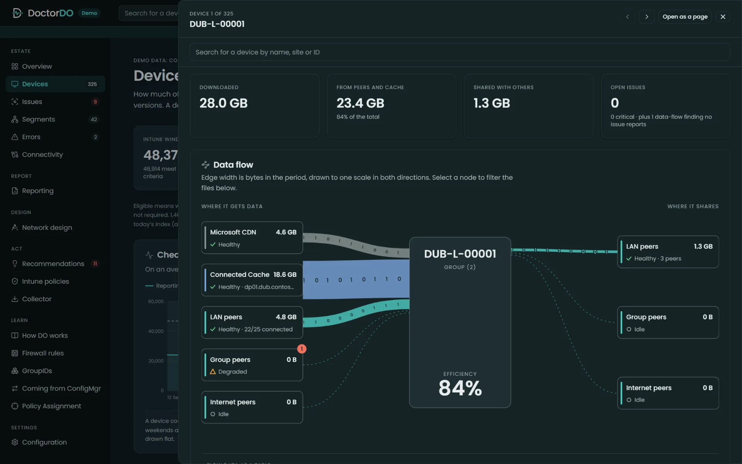Click Open as a page button
The image size is (742, 464).
685,17
